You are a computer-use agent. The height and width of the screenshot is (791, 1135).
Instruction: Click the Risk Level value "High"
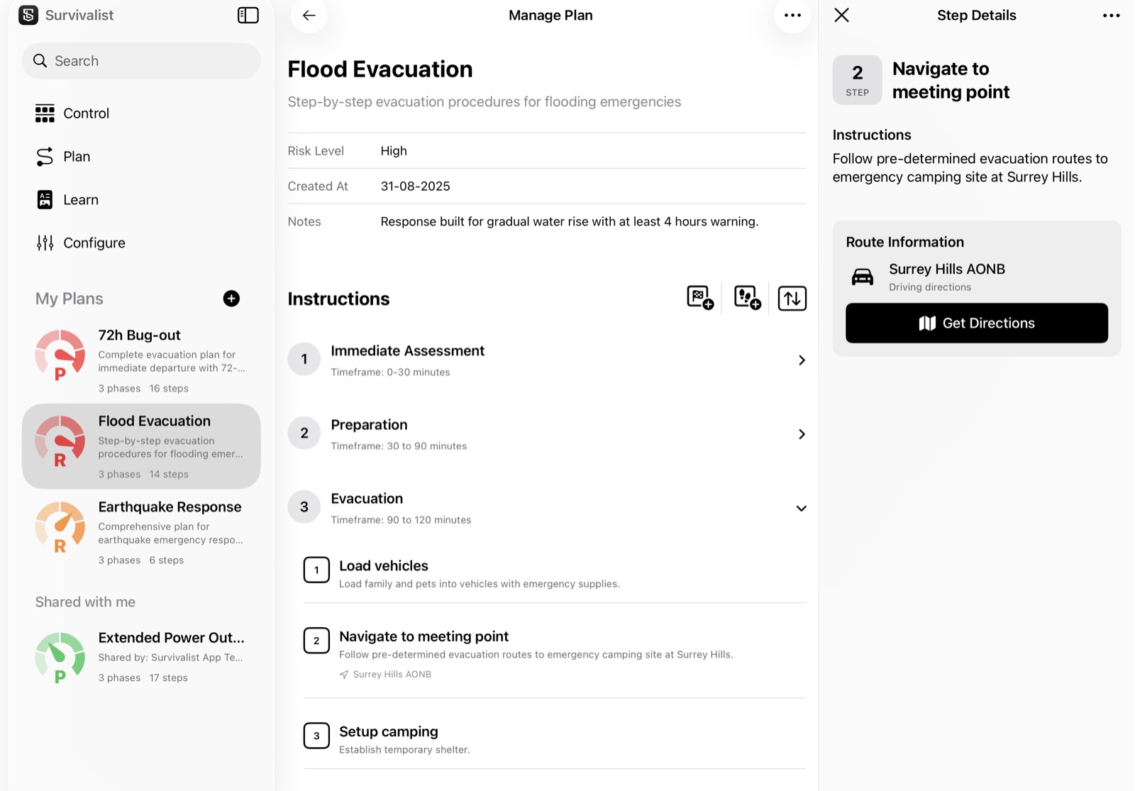tap(394, 151)
